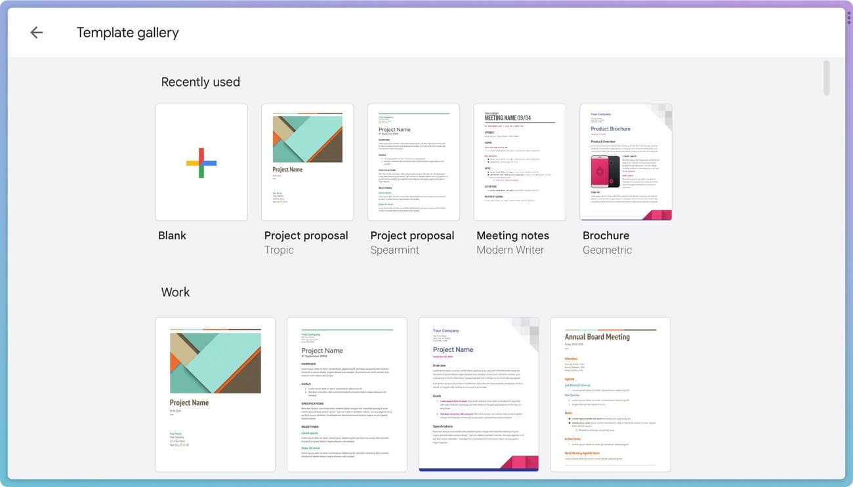Viewport: 853px width, 487px height.
Task: Click "Project proposal" label above Spearmint
Action: click(412, 236)
